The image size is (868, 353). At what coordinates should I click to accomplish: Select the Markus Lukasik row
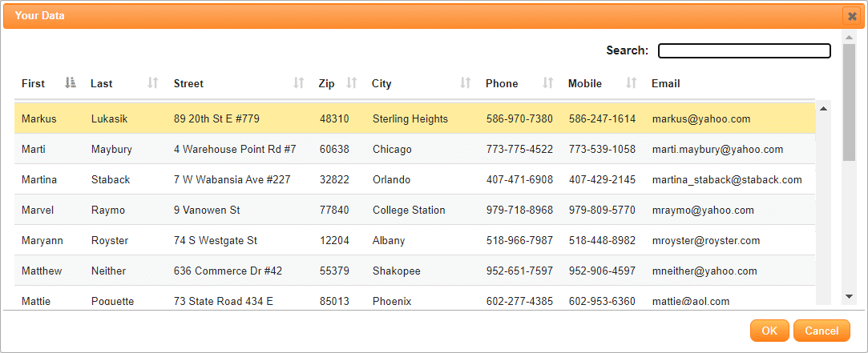(414, 118)
